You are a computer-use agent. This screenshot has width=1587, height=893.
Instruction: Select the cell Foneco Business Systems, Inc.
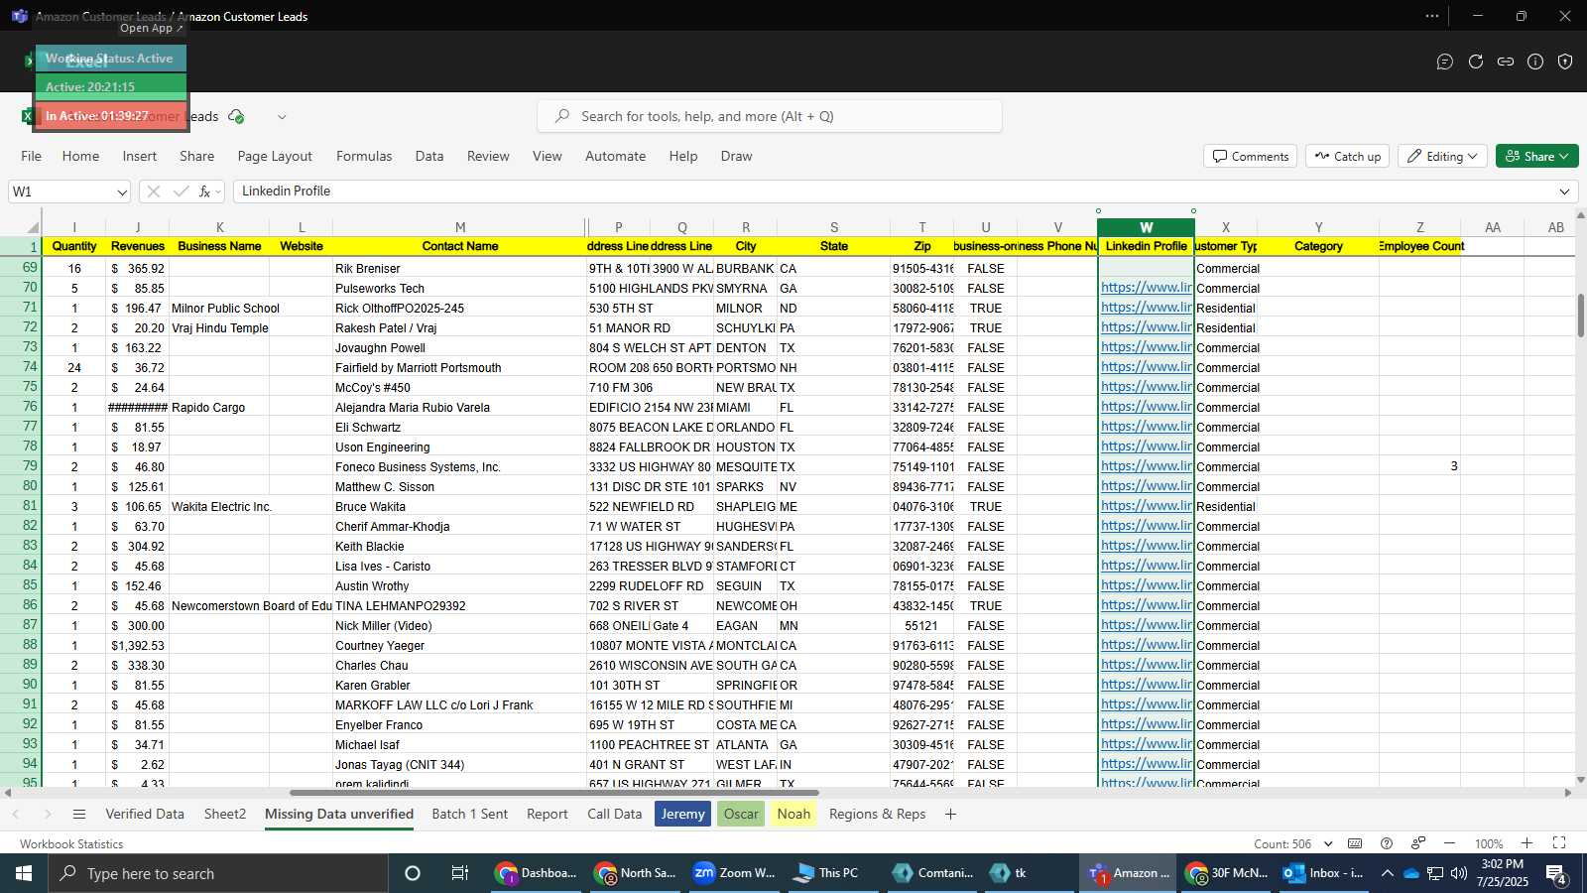click(x=460, y=466)
